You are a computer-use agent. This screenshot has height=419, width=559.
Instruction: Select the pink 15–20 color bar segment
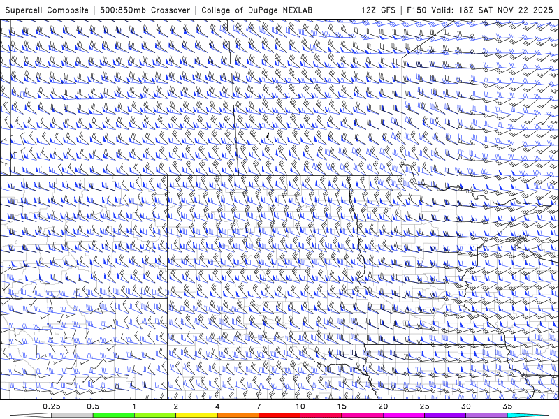click(362, 416)
